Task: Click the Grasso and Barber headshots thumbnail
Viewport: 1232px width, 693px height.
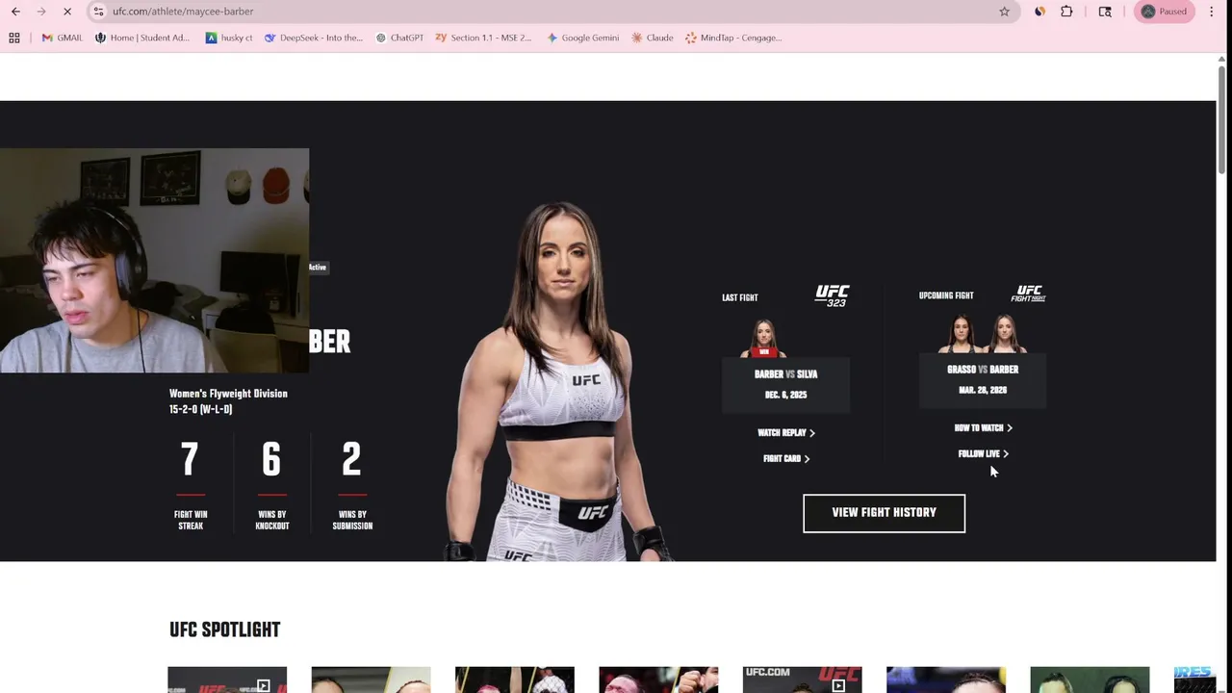Action: (x=983, y=334)
